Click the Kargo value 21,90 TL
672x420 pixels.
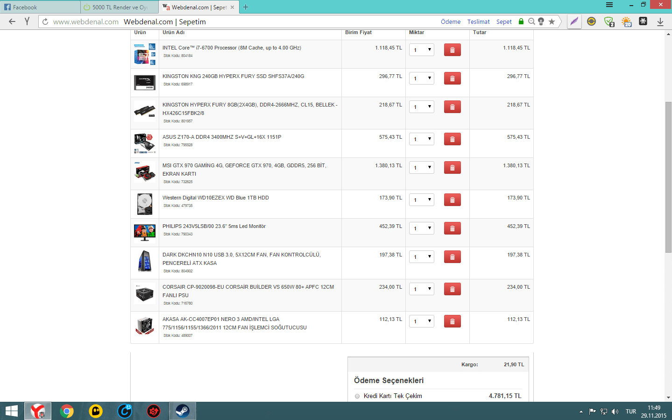(514, 364)
